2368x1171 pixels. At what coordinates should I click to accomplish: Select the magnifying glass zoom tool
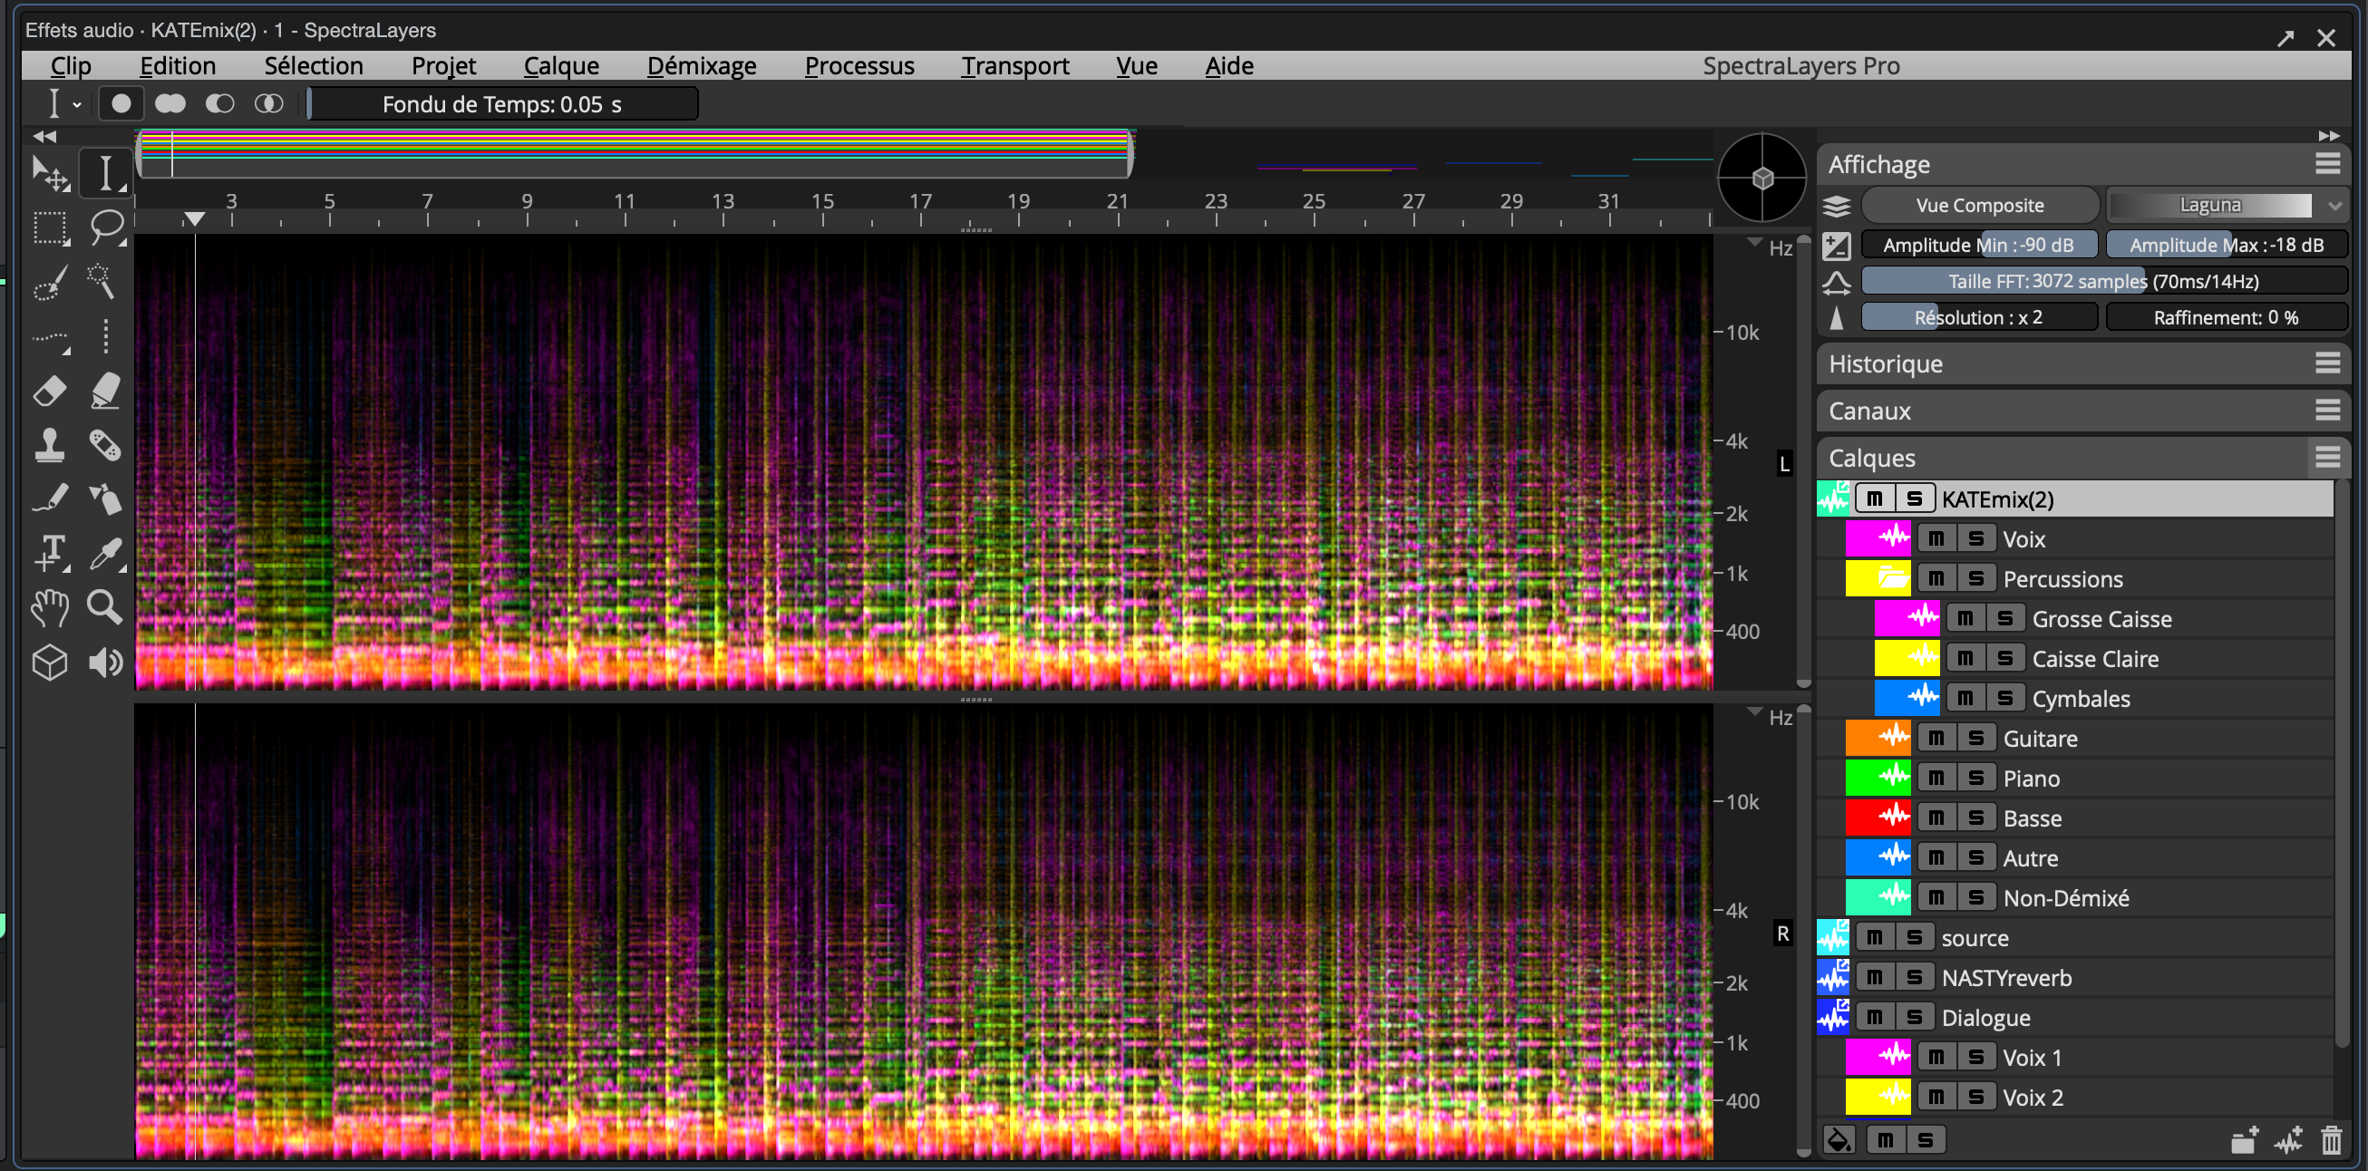click(x=105, y=607)
